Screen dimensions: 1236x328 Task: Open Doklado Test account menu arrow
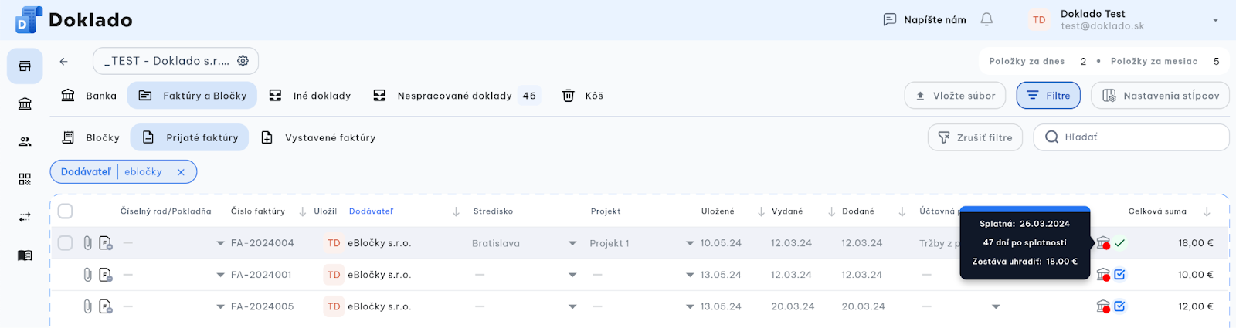(x=1215, y=21)
